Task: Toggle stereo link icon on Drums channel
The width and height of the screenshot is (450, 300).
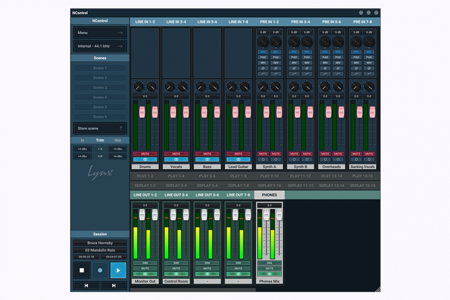Action: [x=145, y=159]
